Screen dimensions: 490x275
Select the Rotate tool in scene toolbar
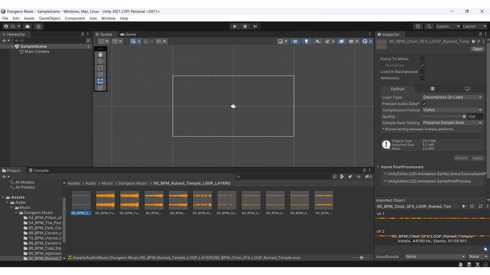click(100, 68)
